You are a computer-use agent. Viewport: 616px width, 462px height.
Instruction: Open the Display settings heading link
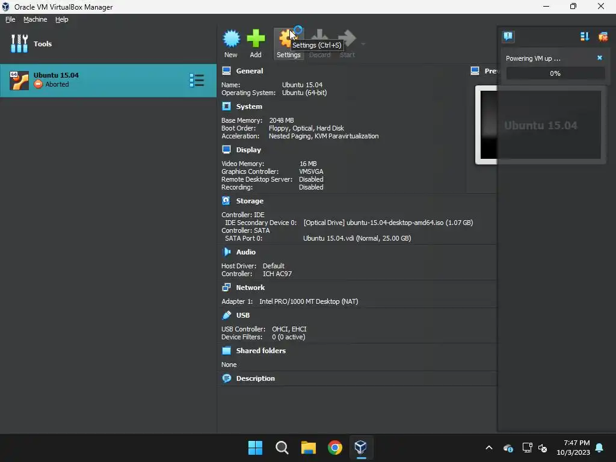(x=248, y=150)
